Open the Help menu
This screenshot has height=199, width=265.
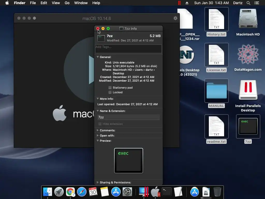click(96, 3)
